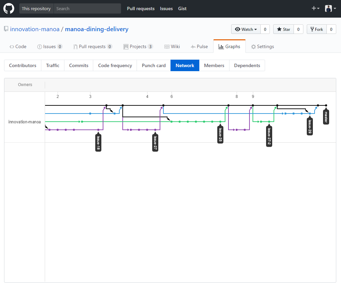Switch to the Projects tab
Viewport: 341px width, 285px height.
click(x=138, y=46)
